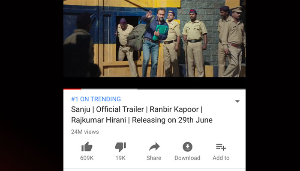Open the #1 ON TRENDING link

coord(96,99)
